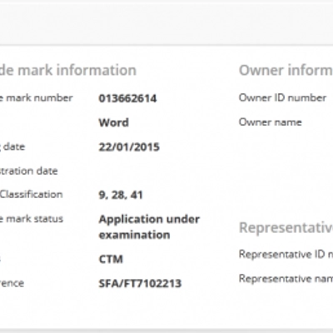This screenshot has width=333, height=333.
Task: Select trade mark number 013662614
Action: click(127, 98)
